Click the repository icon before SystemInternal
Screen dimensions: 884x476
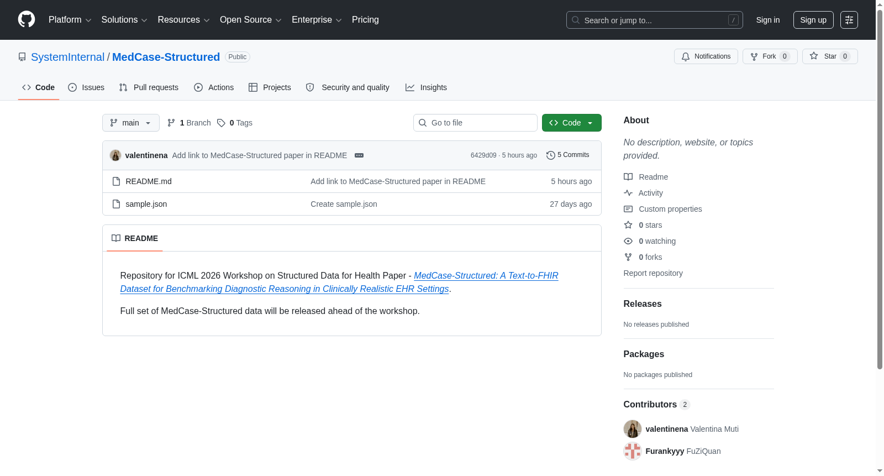(22, 57)
